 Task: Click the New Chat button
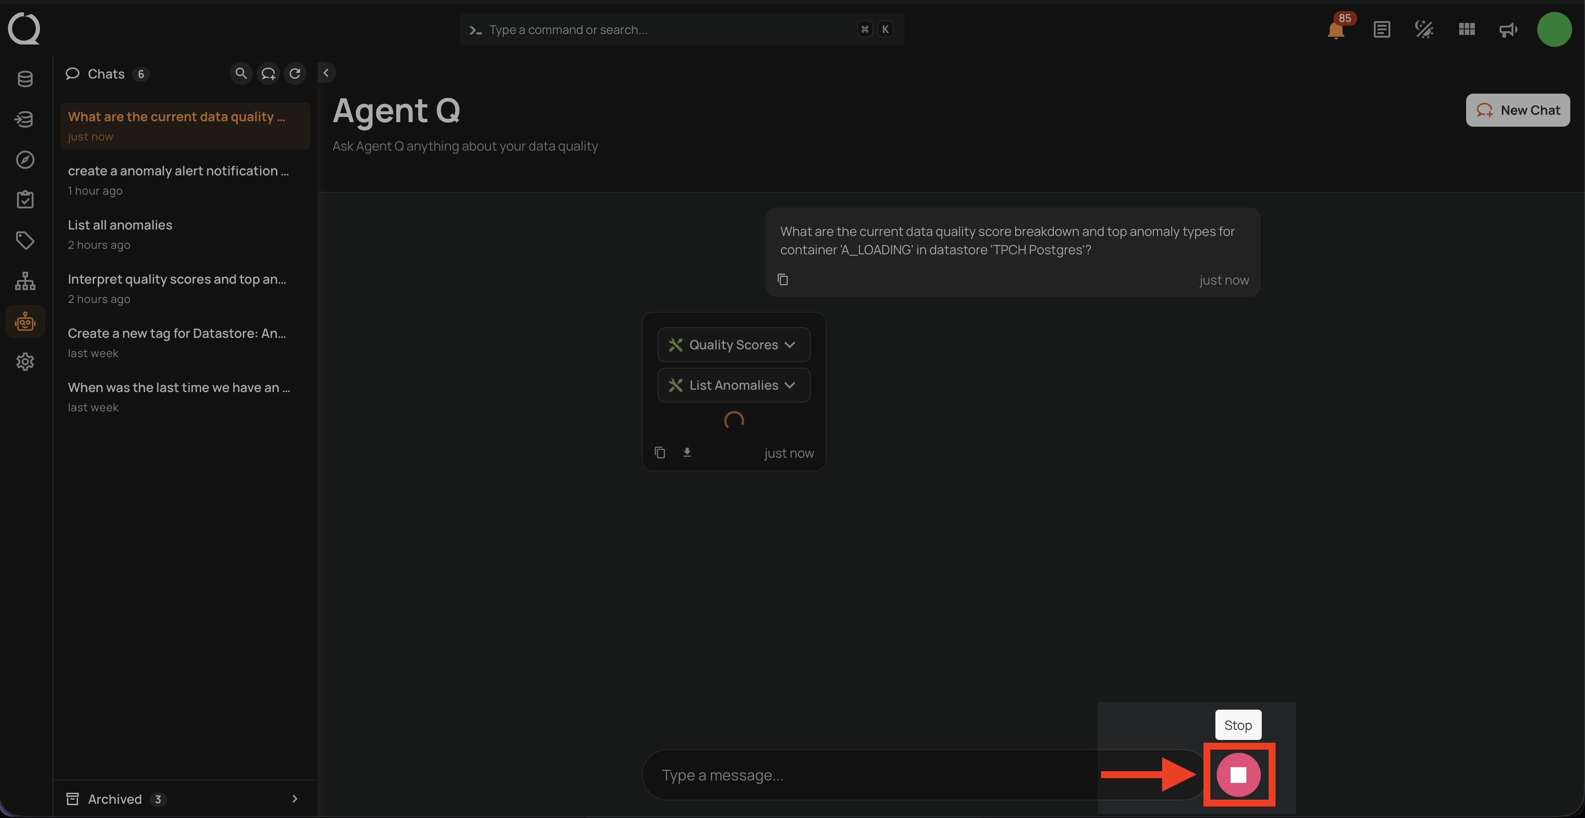1518,111
